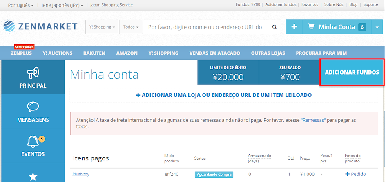Open the Plush toy item link
This screenshot has width=386, height=182.
pos(81,174)
